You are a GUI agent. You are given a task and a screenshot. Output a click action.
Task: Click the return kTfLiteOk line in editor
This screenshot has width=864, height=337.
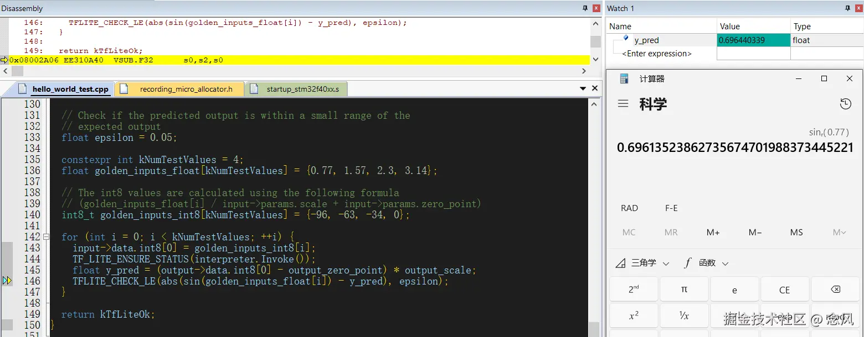pos(108,314)
